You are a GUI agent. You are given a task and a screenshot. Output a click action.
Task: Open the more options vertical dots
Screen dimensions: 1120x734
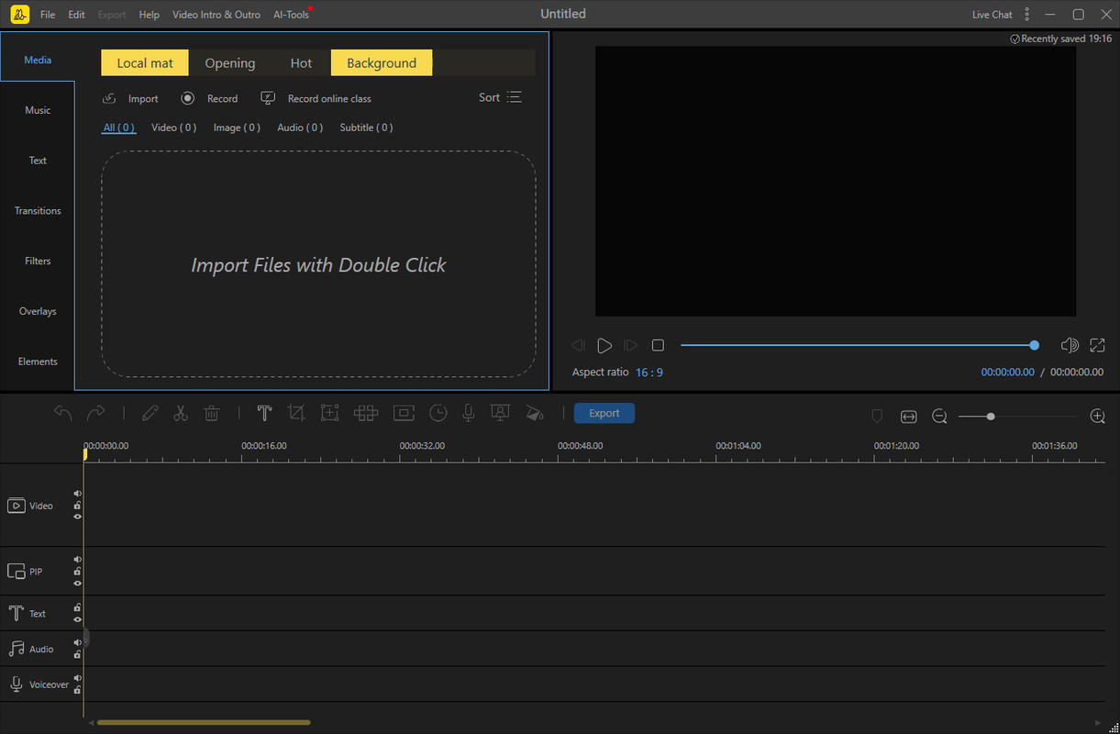pyautogui.click(x=1027, y=15)
